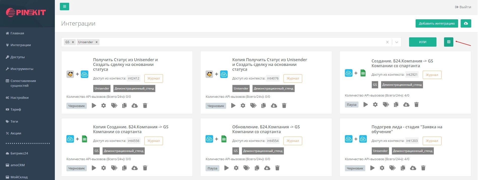Open settings gear for int4076 integration
Image resolution: width=478 pixels, height=180 pixels.
(243, 106)
